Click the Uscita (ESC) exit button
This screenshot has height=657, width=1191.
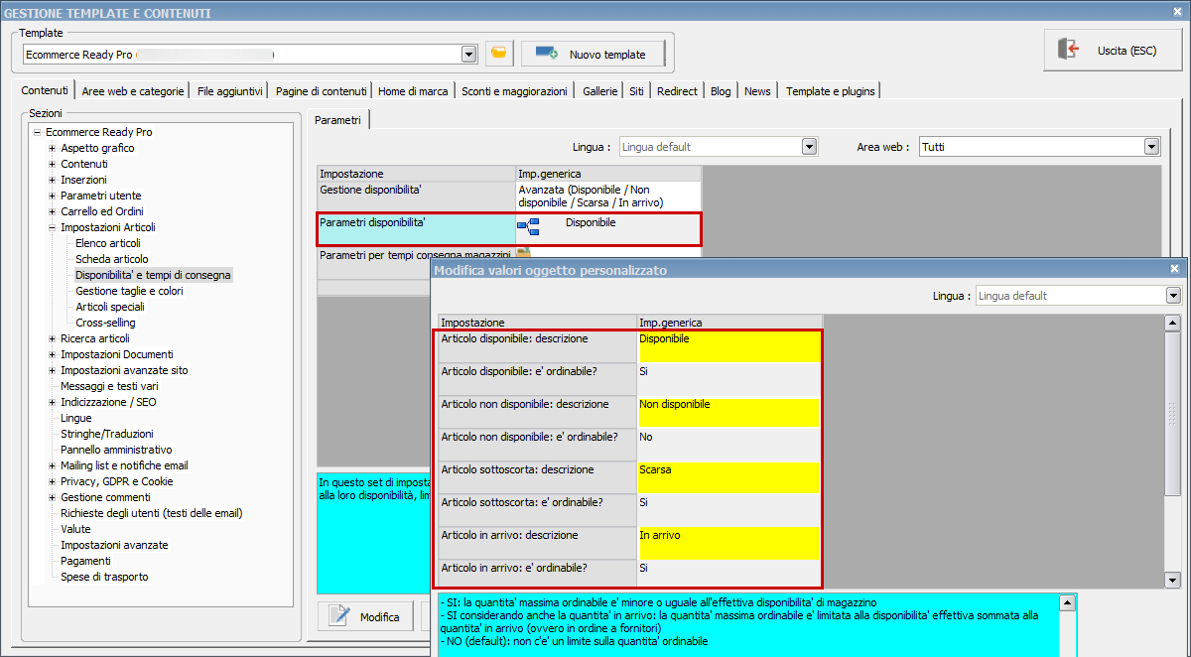[x=1110, y=50]
